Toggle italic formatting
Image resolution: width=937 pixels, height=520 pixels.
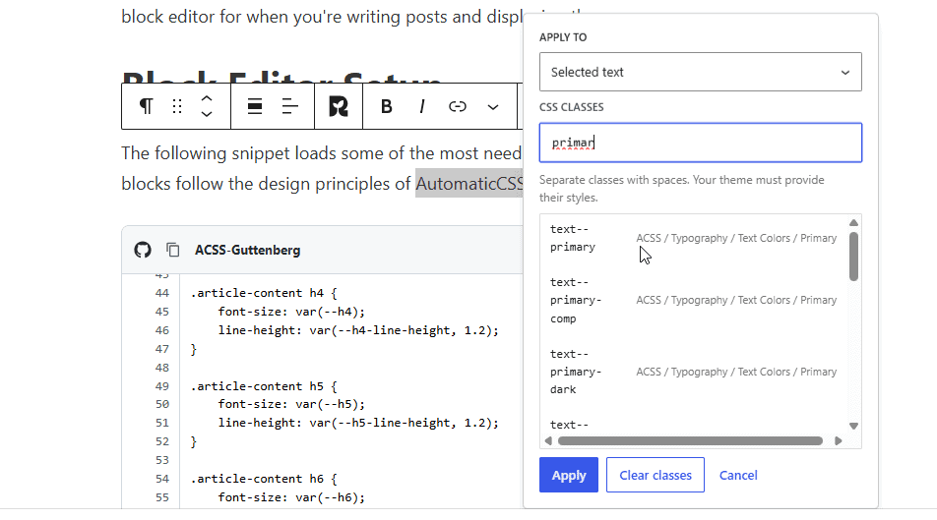pos(422,106)
